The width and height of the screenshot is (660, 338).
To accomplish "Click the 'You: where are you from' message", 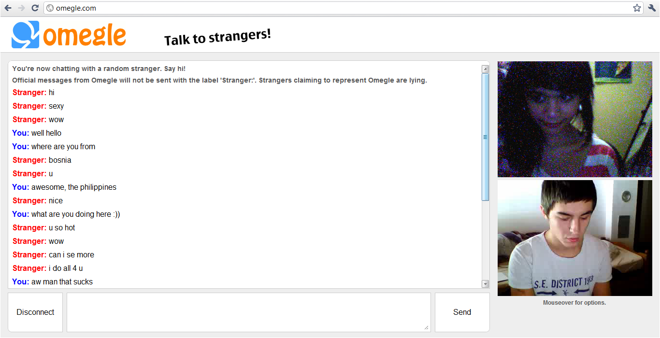I will 54,147.
